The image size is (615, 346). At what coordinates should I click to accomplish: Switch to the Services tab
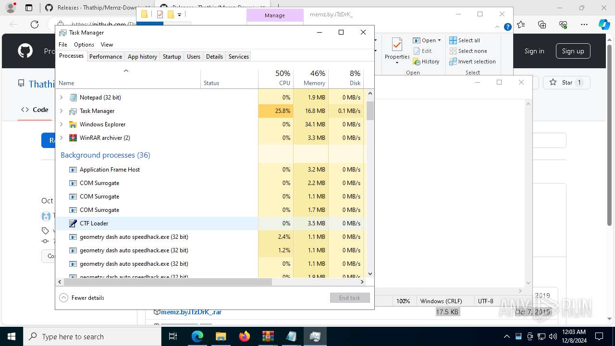(x=239, y=57)
